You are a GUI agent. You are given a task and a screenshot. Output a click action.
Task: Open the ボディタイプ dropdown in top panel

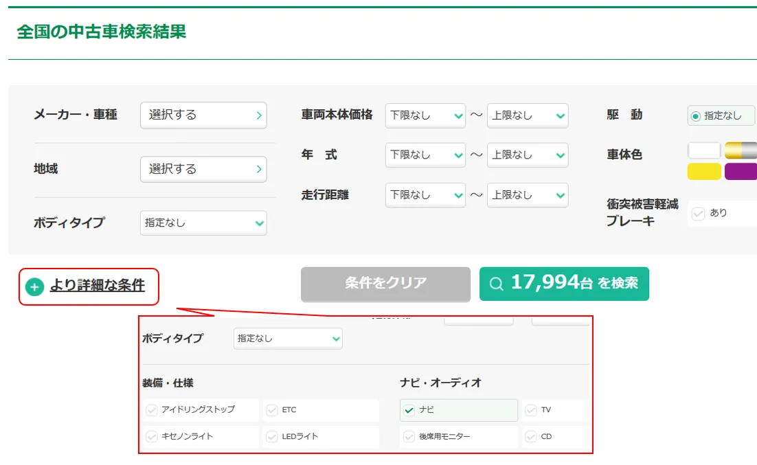[203, 223]
